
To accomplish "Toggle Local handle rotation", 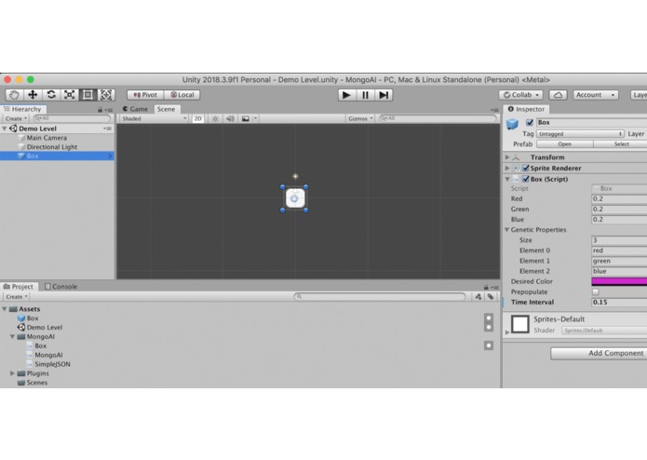I will 182,95.
